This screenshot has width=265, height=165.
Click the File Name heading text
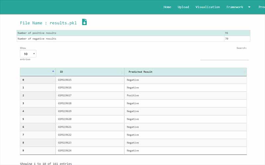tap(48, 23)
